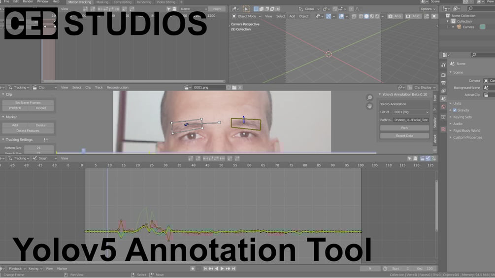Click the open-folder icon next to 0001.png
Viewport: 495px width, 278px height.
coord(234,87)
